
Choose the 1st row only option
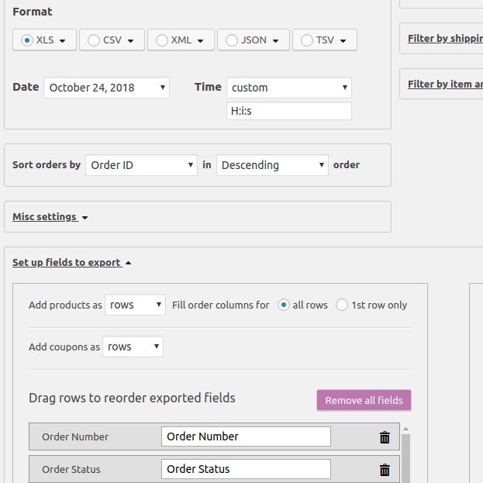(342, 305)
